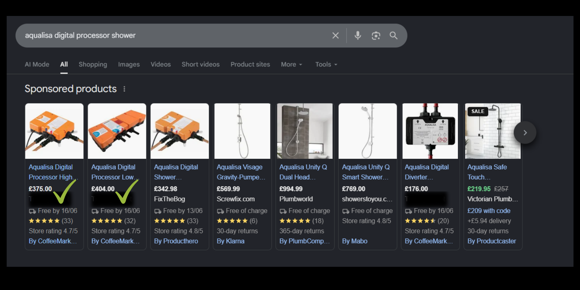The width and height of the screenshot is (580, 290).
Task: Open Aqualisa Digital Processor High link
Action: point(53,172)
